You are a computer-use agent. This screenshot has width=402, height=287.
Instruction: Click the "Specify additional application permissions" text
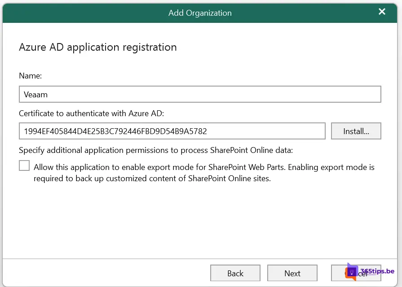tap(156, 150)
